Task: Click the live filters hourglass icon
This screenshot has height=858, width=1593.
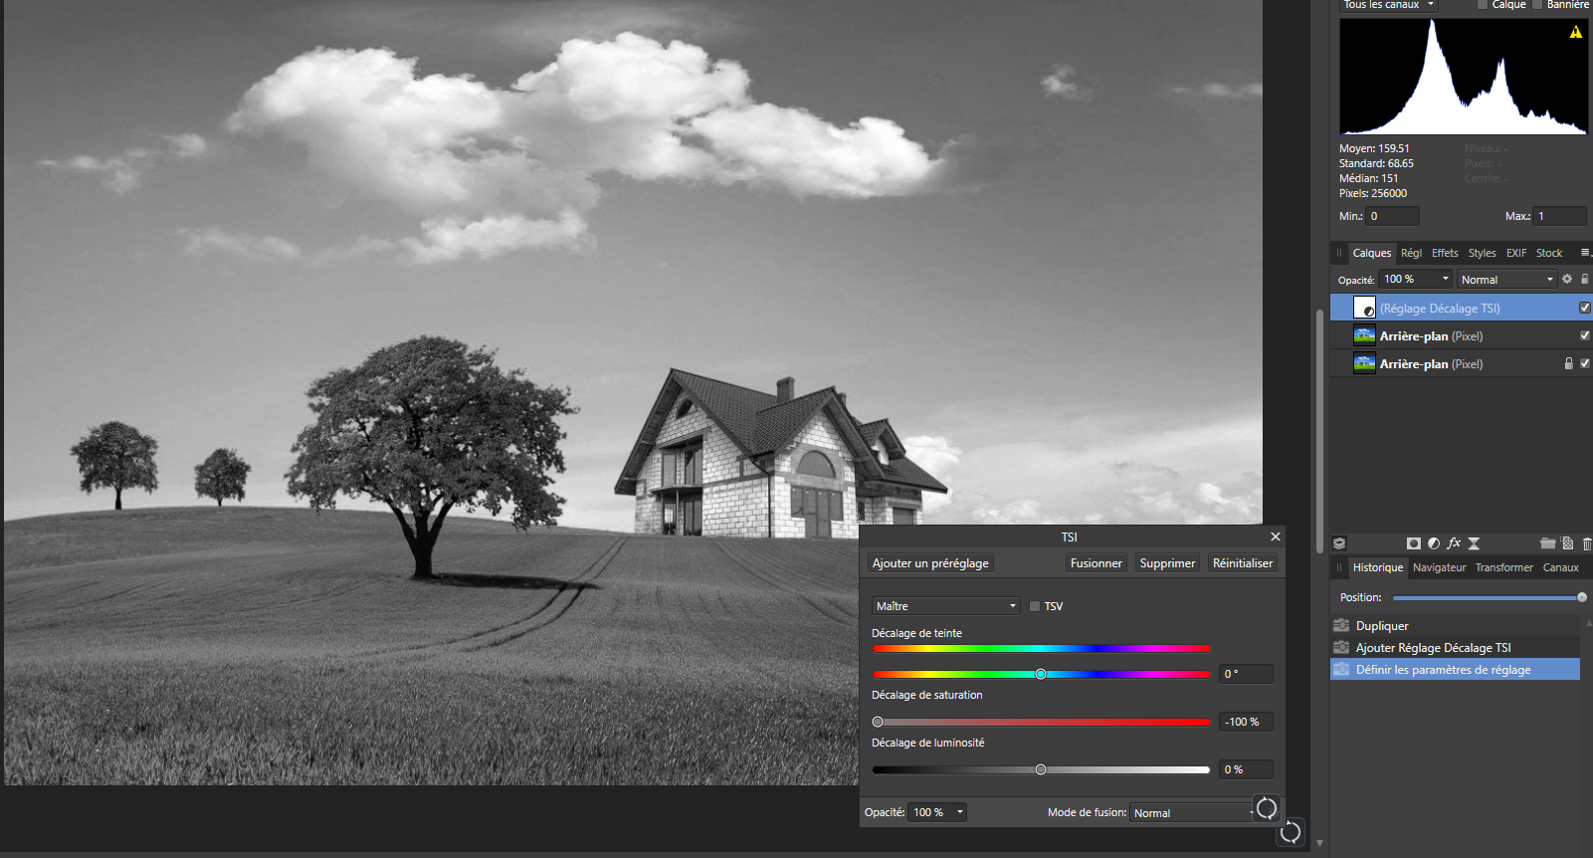Action: point(1474,543)
